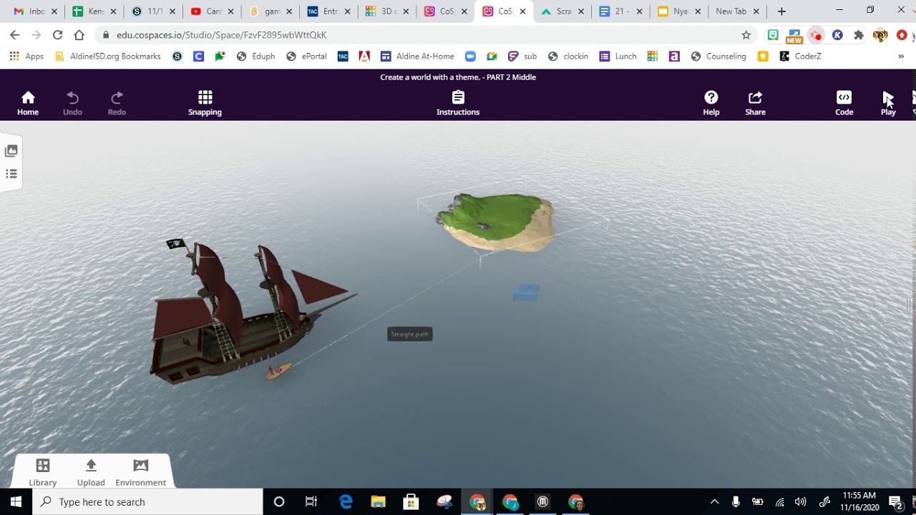916x515 pixels.
Task: Open the Apps bookmark shortcut
Action: point(26,57)
